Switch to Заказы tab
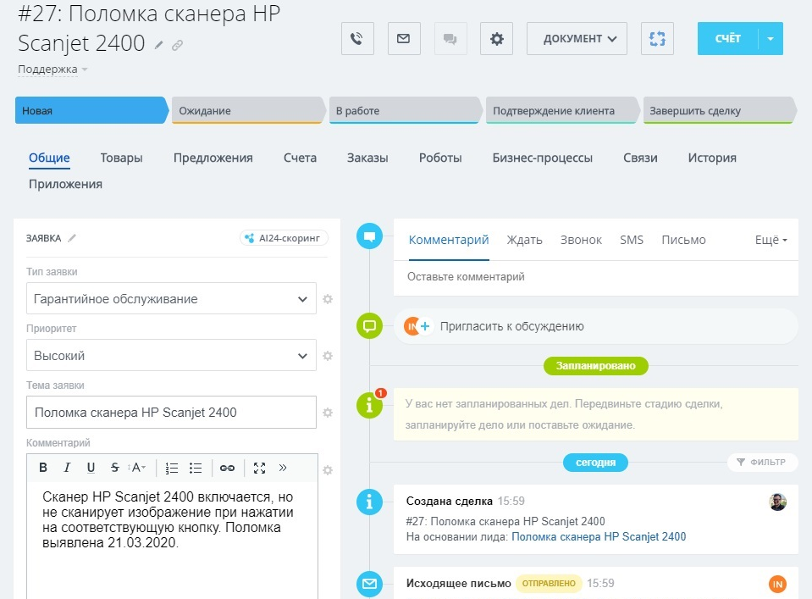The height and width of the screenshot is (599, 812). (x=367, y=158)
